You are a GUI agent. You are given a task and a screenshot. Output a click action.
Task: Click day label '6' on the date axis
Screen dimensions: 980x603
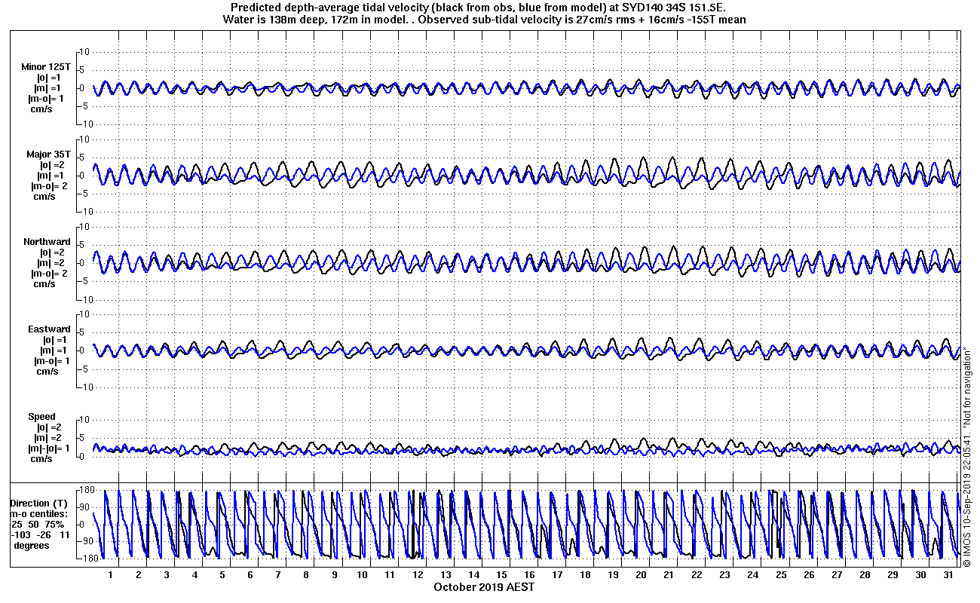pyautogui.click(x=250, y=574)
